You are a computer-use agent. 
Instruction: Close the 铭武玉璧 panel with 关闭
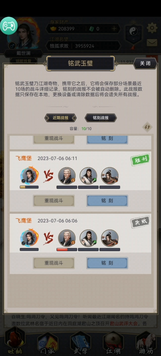point(145,63)
